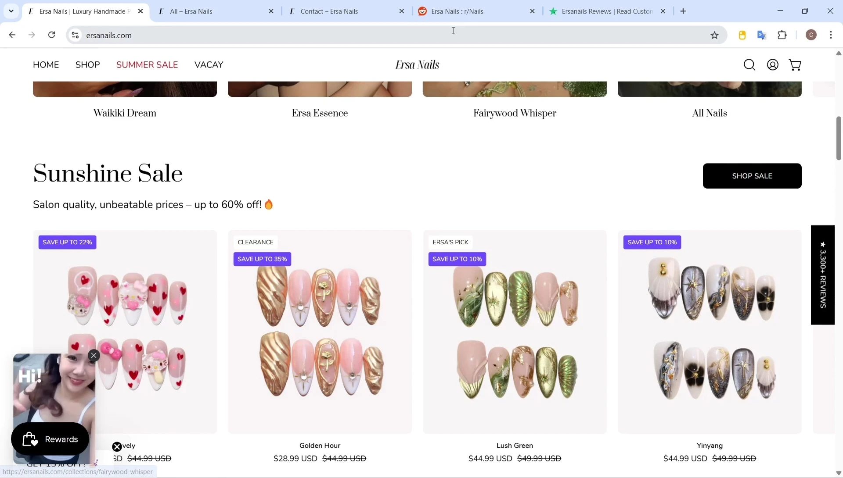Open Chrome three-dot menu
Image resolution: width=843 pixels, height=478 pixels.
[x=831, y=35]
